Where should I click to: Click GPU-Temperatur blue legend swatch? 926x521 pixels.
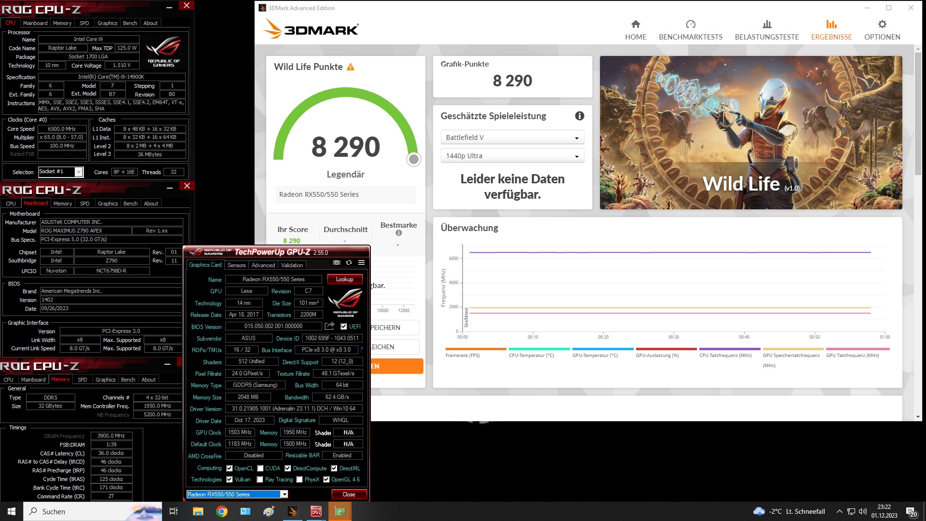tap(603, 349)
